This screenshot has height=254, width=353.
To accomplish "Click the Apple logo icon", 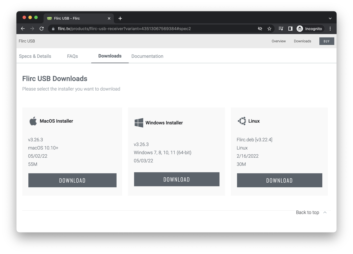I will (33, 121).
